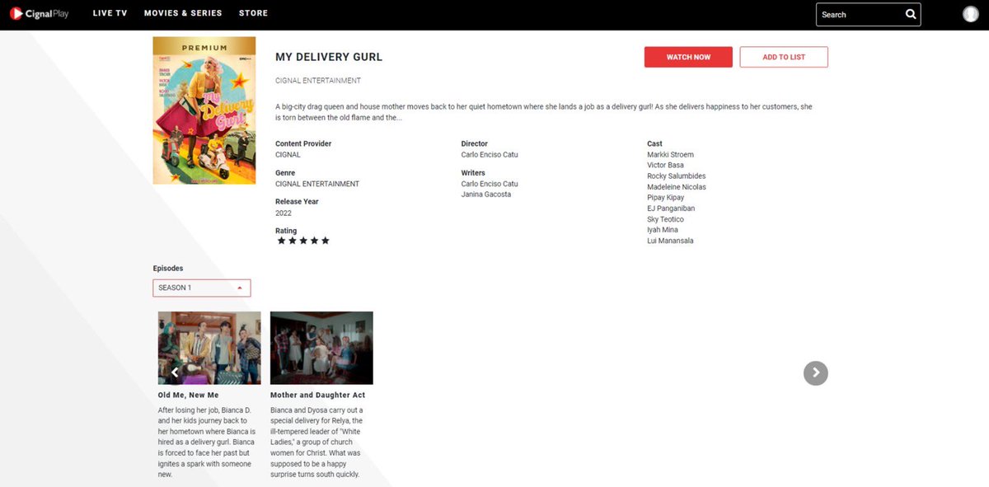Expand the Season 1 dropdown
Screen dimensions: 989x487
pyautogui.click(x=202, y=288)
